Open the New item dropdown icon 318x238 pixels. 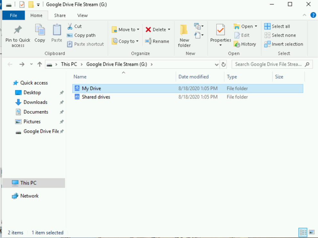tap(199, 26)
